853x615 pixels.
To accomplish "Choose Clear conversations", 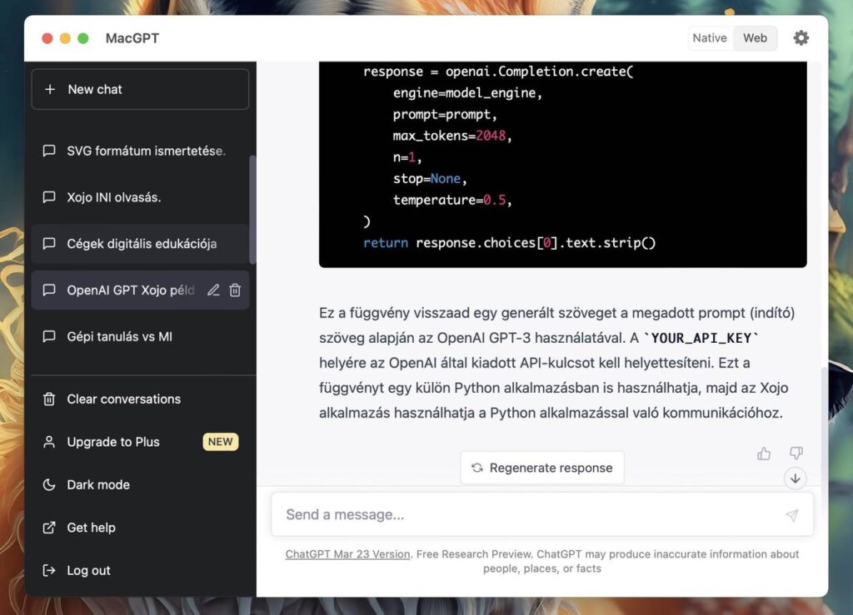I will click(x=140, y=399).
